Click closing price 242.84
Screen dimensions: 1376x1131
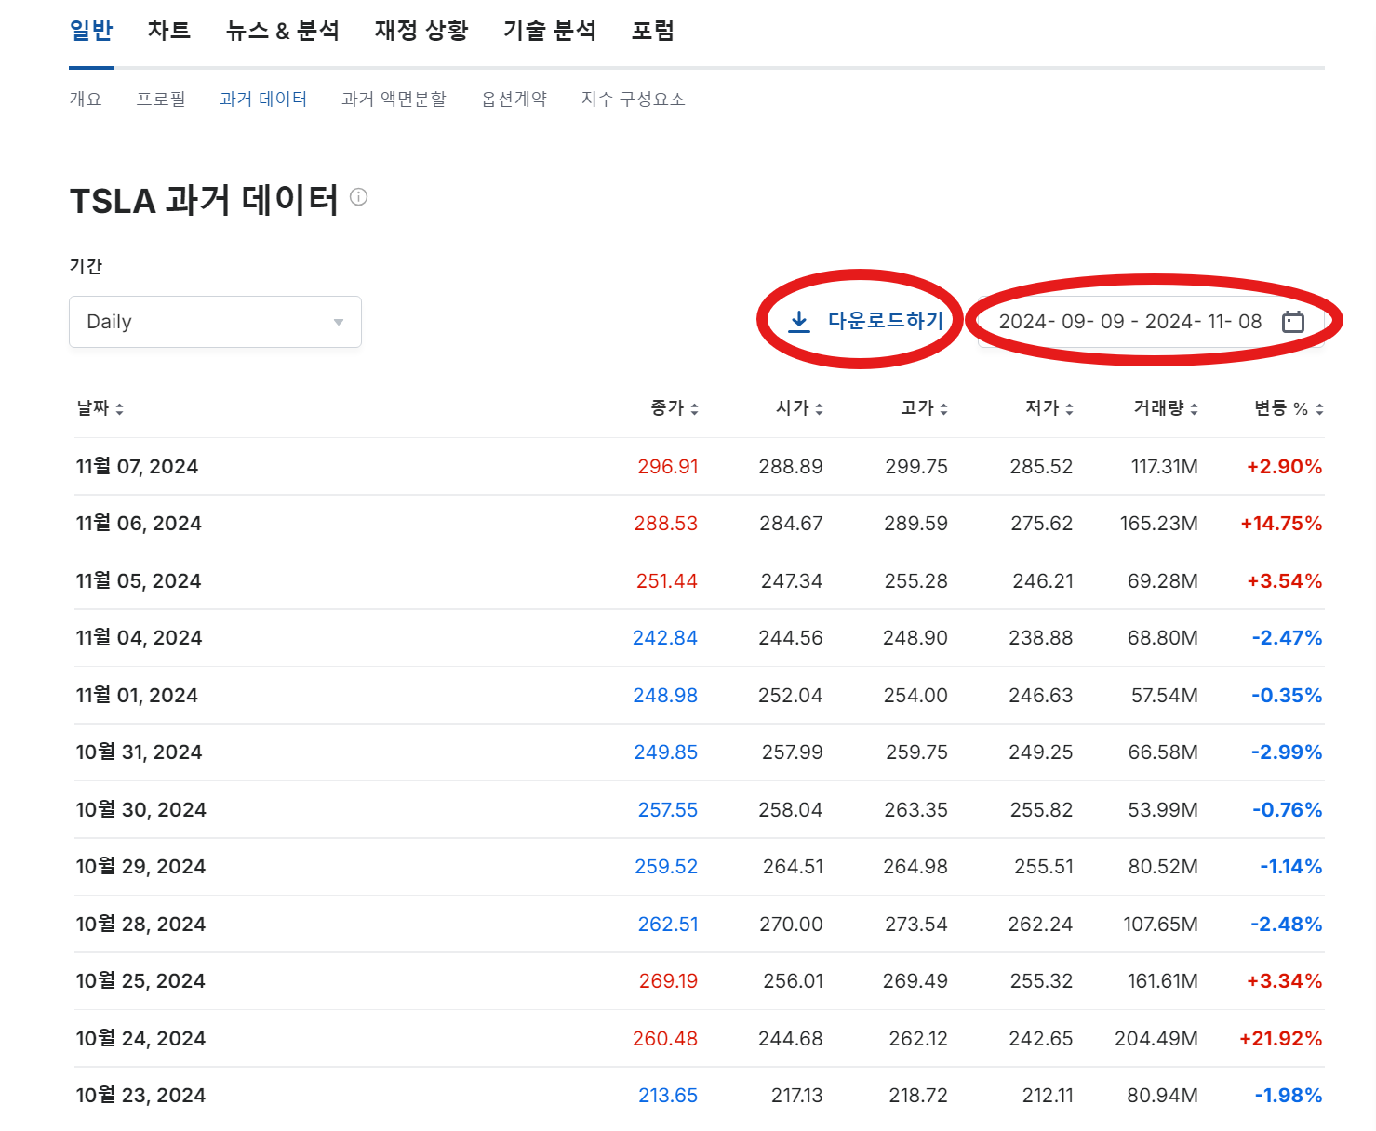tap(665, 638)
